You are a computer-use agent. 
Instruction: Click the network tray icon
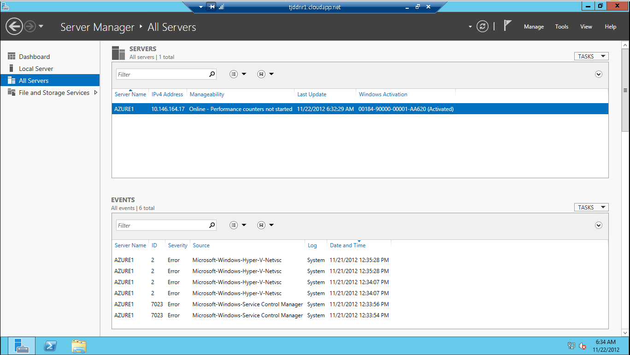[571, 346]
